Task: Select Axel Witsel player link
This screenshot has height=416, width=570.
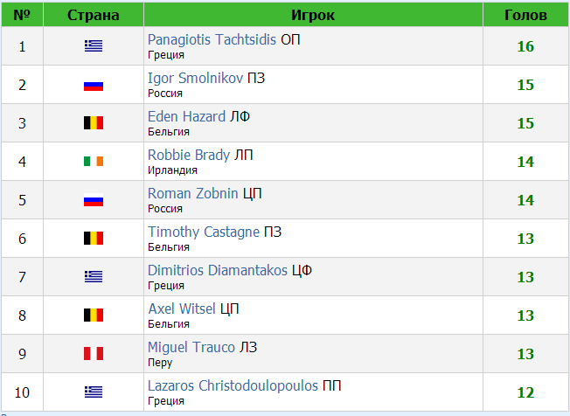Action: [182, 309]
